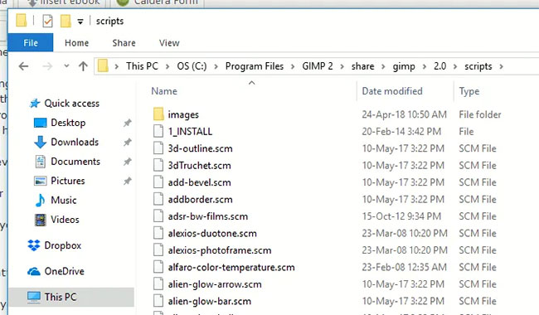Image resolution: width=539 pixels, height=315 pixels.
Task: Click the folder icon in address bar
Action: pyautogui.click(x=103, y=65)
